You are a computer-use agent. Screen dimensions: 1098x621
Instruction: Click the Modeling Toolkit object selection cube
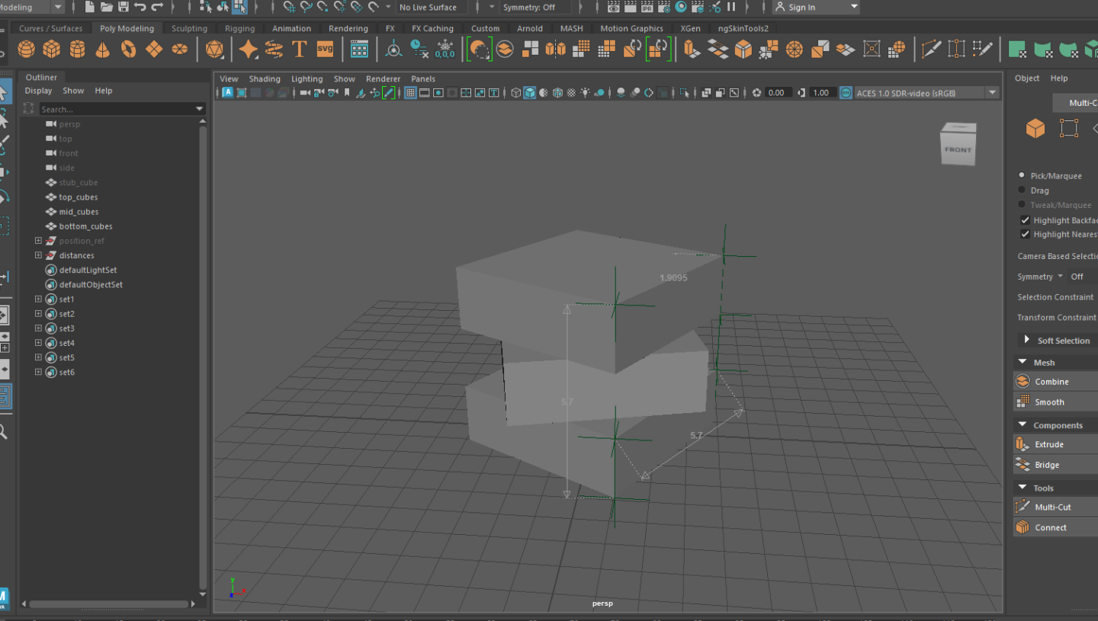click(x=1035, y=128)
